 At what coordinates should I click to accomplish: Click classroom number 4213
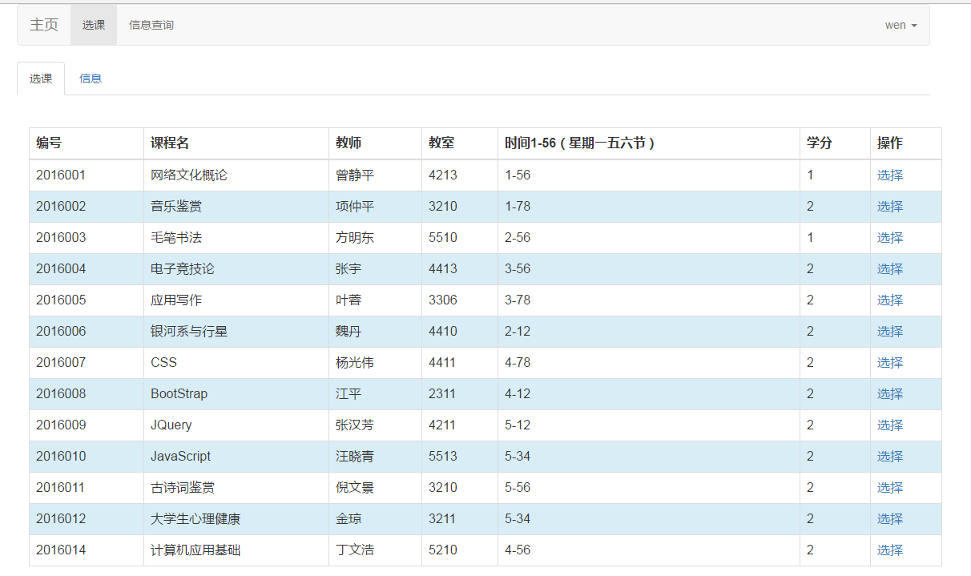(443, 175)
